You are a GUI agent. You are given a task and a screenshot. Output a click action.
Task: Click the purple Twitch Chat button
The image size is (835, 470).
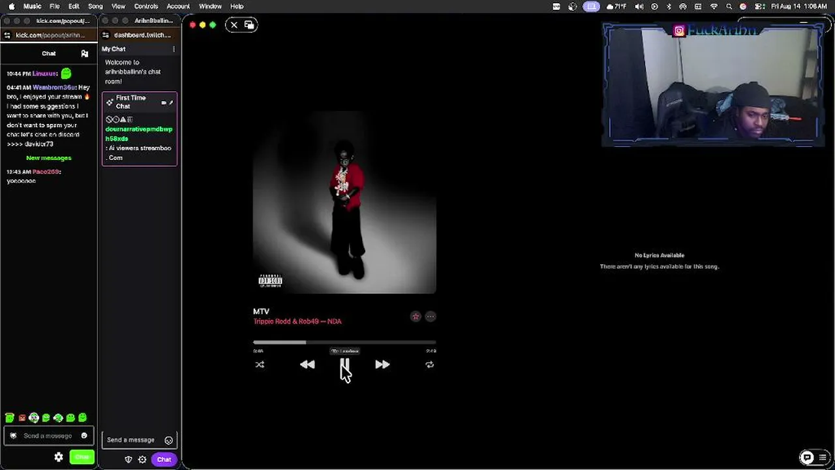coord(164,460)
